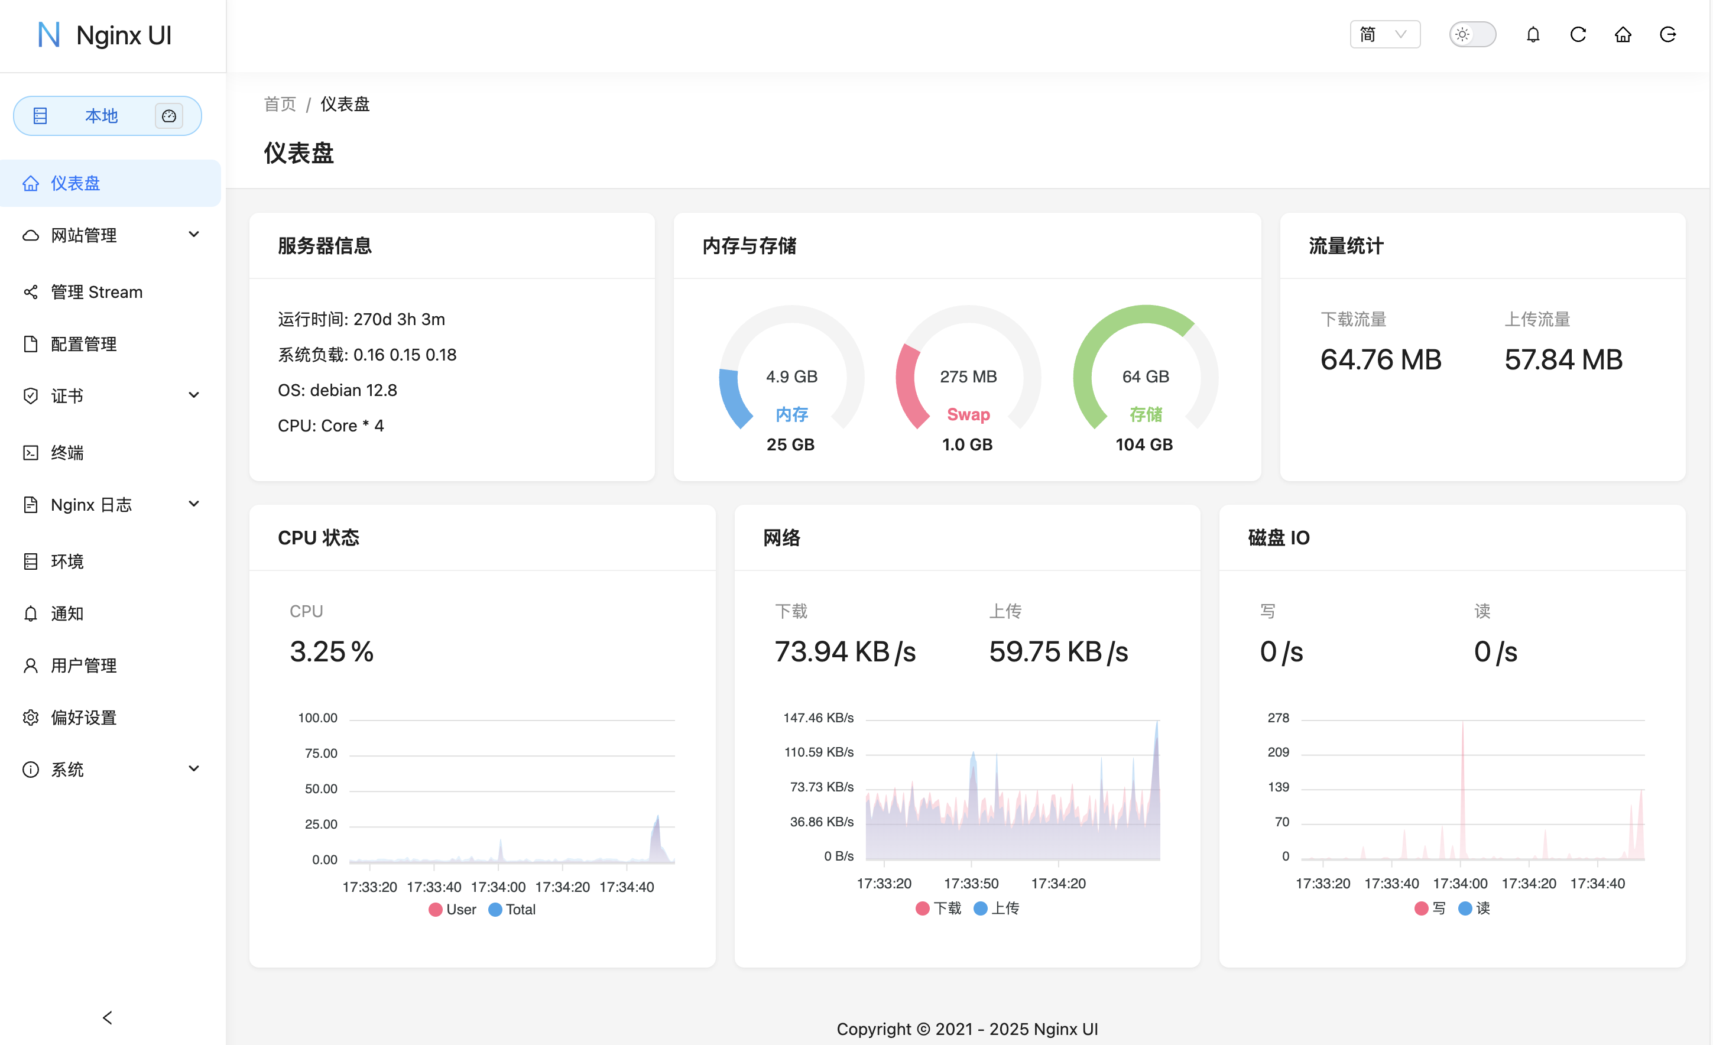Expand the 证书 submenu chevron

pos(194,395)
